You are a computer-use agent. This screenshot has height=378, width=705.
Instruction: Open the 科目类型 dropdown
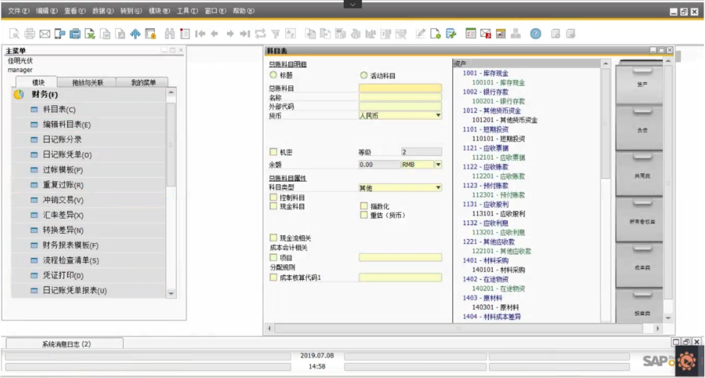(438, 187)
